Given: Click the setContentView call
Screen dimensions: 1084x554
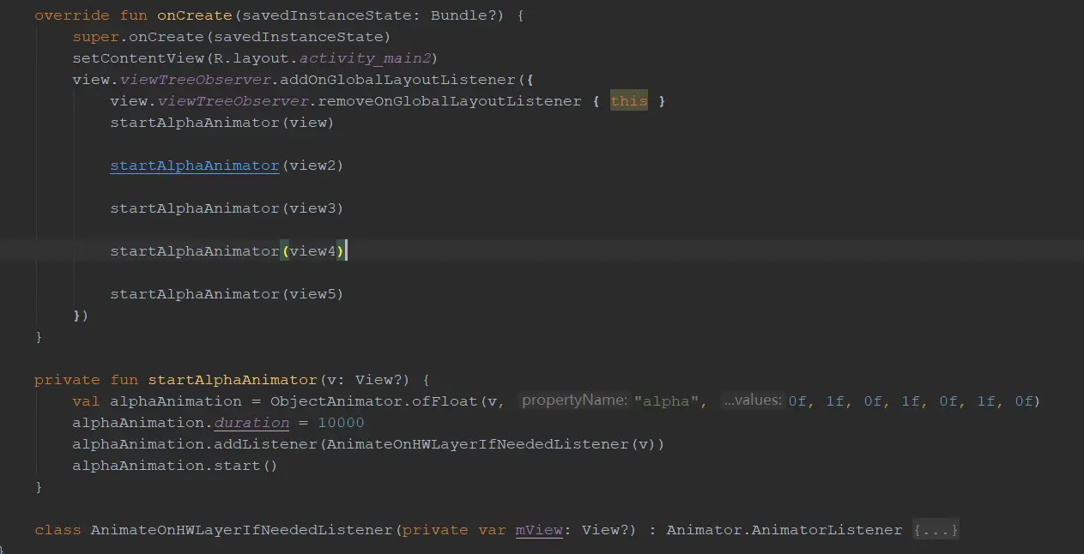Looking at the screenshot, I should [255, 58].
